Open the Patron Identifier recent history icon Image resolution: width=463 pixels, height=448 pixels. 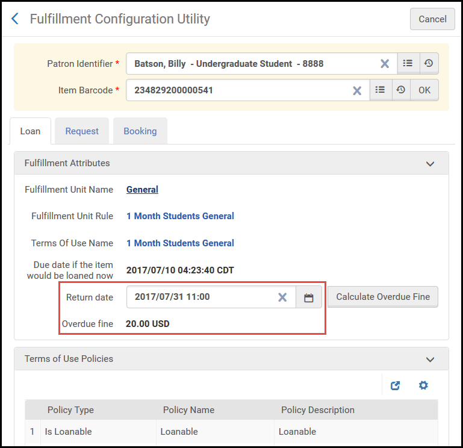click(x=429, y=63)
